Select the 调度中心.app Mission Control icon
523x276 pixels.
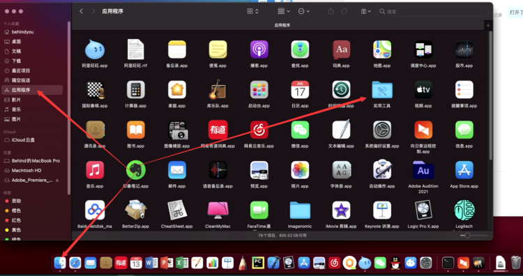(423, 49)
